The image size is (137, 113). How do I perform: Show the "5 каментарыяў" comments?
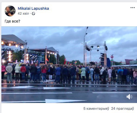(96, 108)
